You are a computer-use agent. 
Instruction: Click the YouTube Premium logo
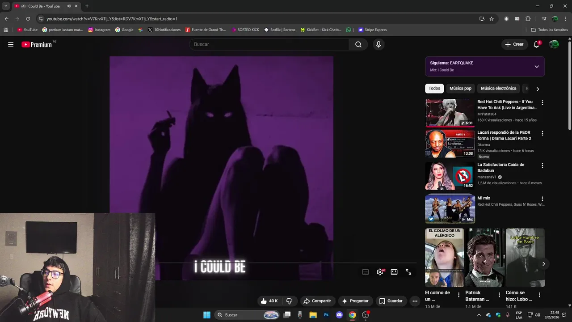(37, 44)
